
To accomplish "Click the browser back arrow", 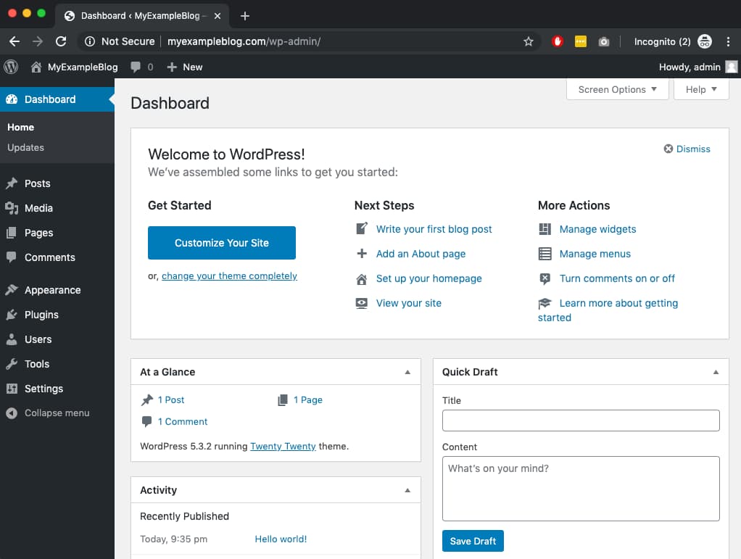I will point(15,41).
